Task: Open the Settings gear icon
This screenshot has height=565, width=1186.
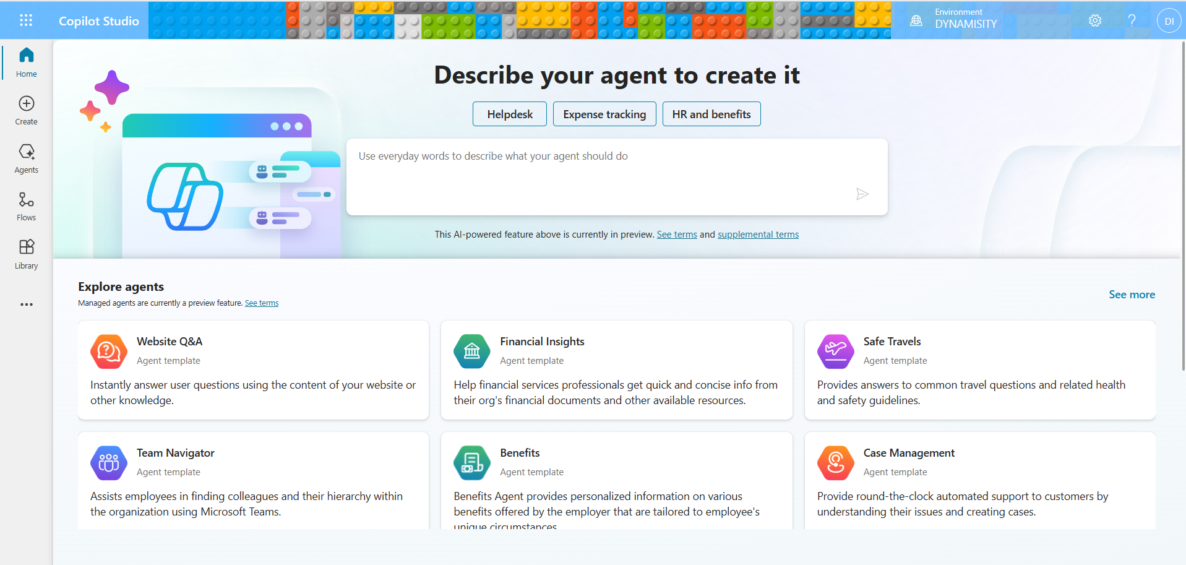Action: [1095, 20]
